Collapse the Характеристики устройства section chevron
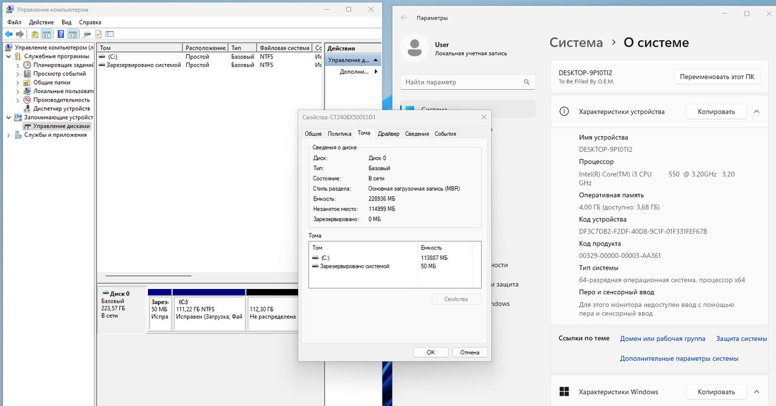Viewport: 776px width, 406px height. click(756, 112)
